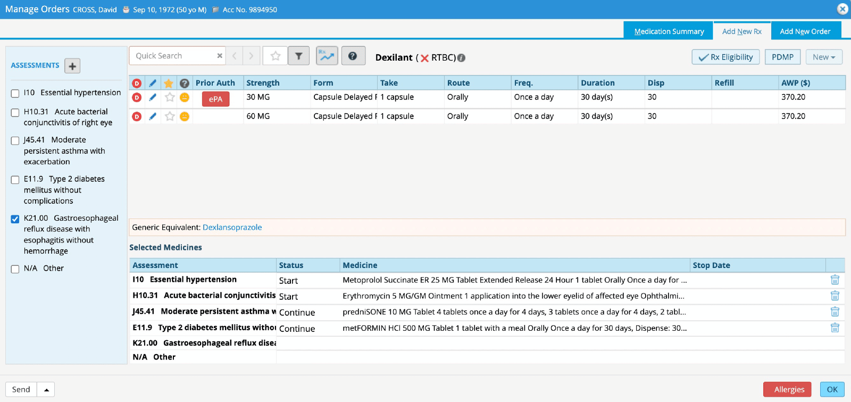Check I10 Essential hypertension assessment
Screen dimensions: 851x402
click(15, 94)
